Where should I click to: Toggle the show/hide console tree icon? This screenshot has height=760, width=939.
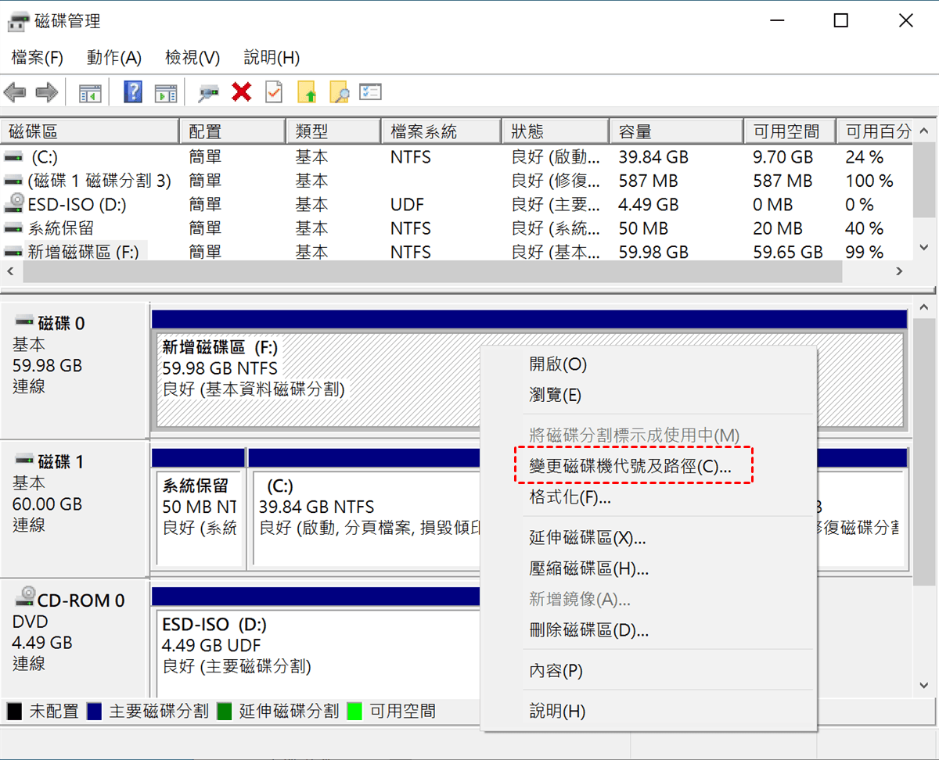click(x=91, y=93)
